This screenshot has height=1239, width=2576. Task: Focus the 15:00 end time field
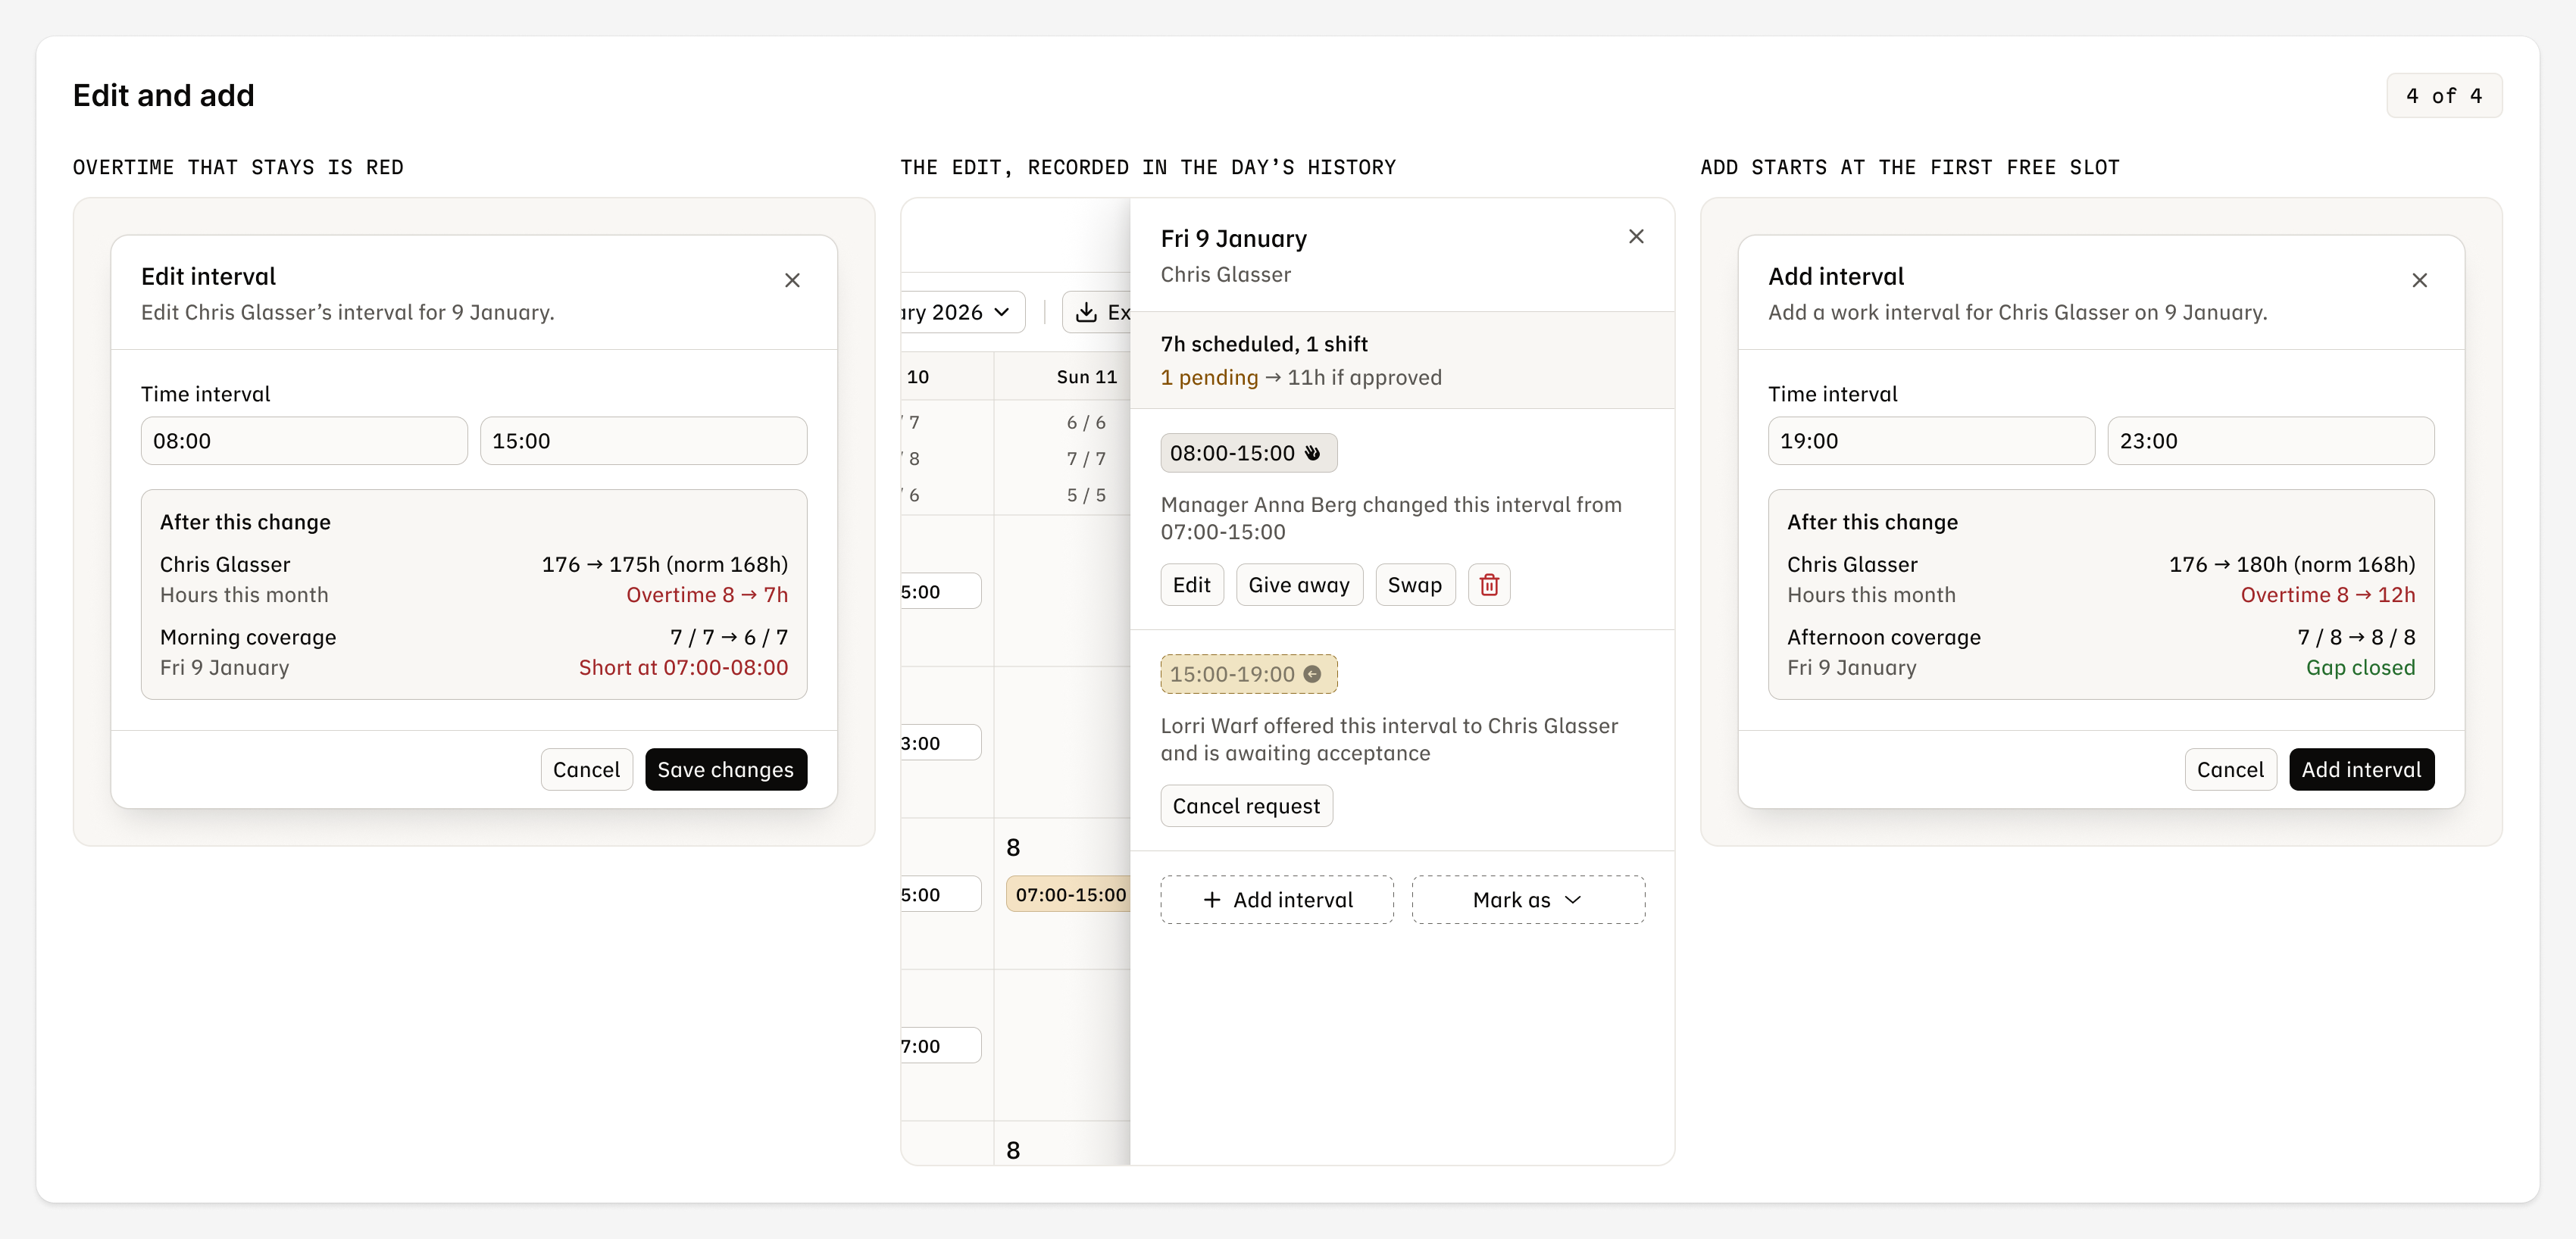[643, 441]
